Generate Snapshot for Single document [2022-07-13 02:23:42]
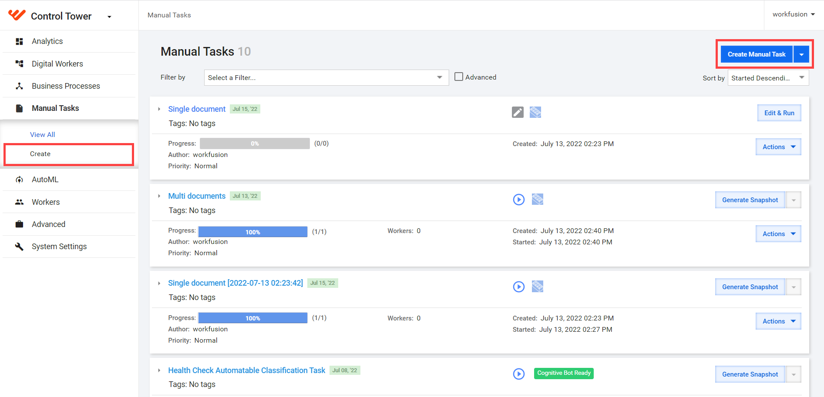Viewport: 824px width, 397px height. (750, 287)
